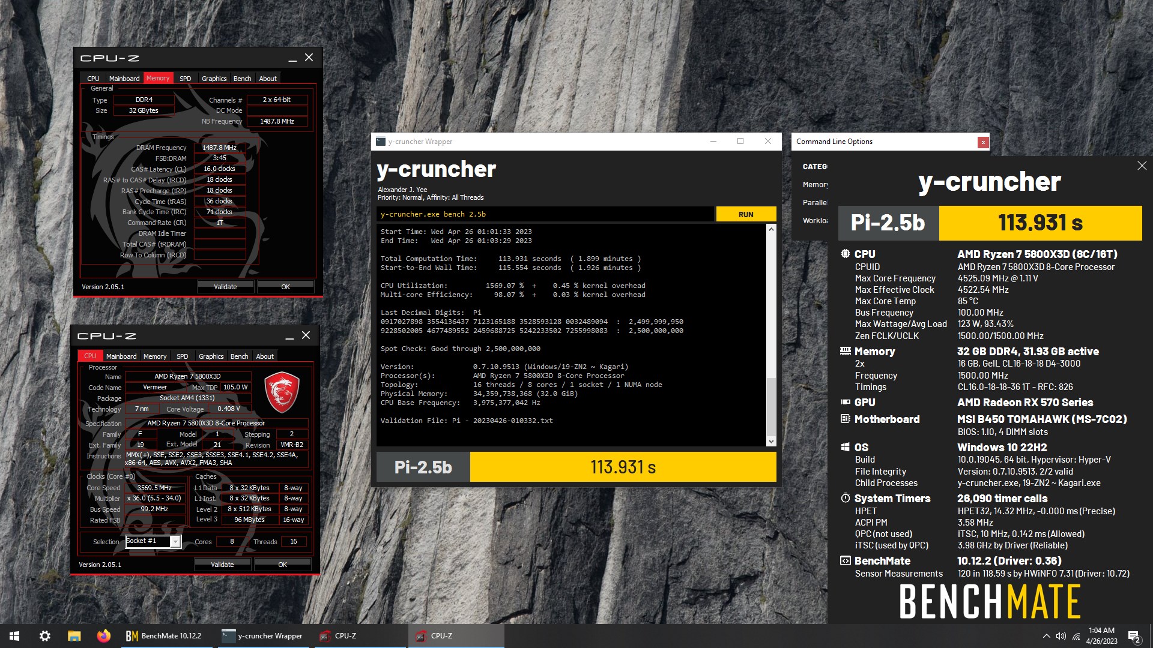Click Validate in upper CPU-Z Memory window
Image resolution: width=1153 pixels, height=648 pixels.
pyautogui.click(x=225, y=287)
